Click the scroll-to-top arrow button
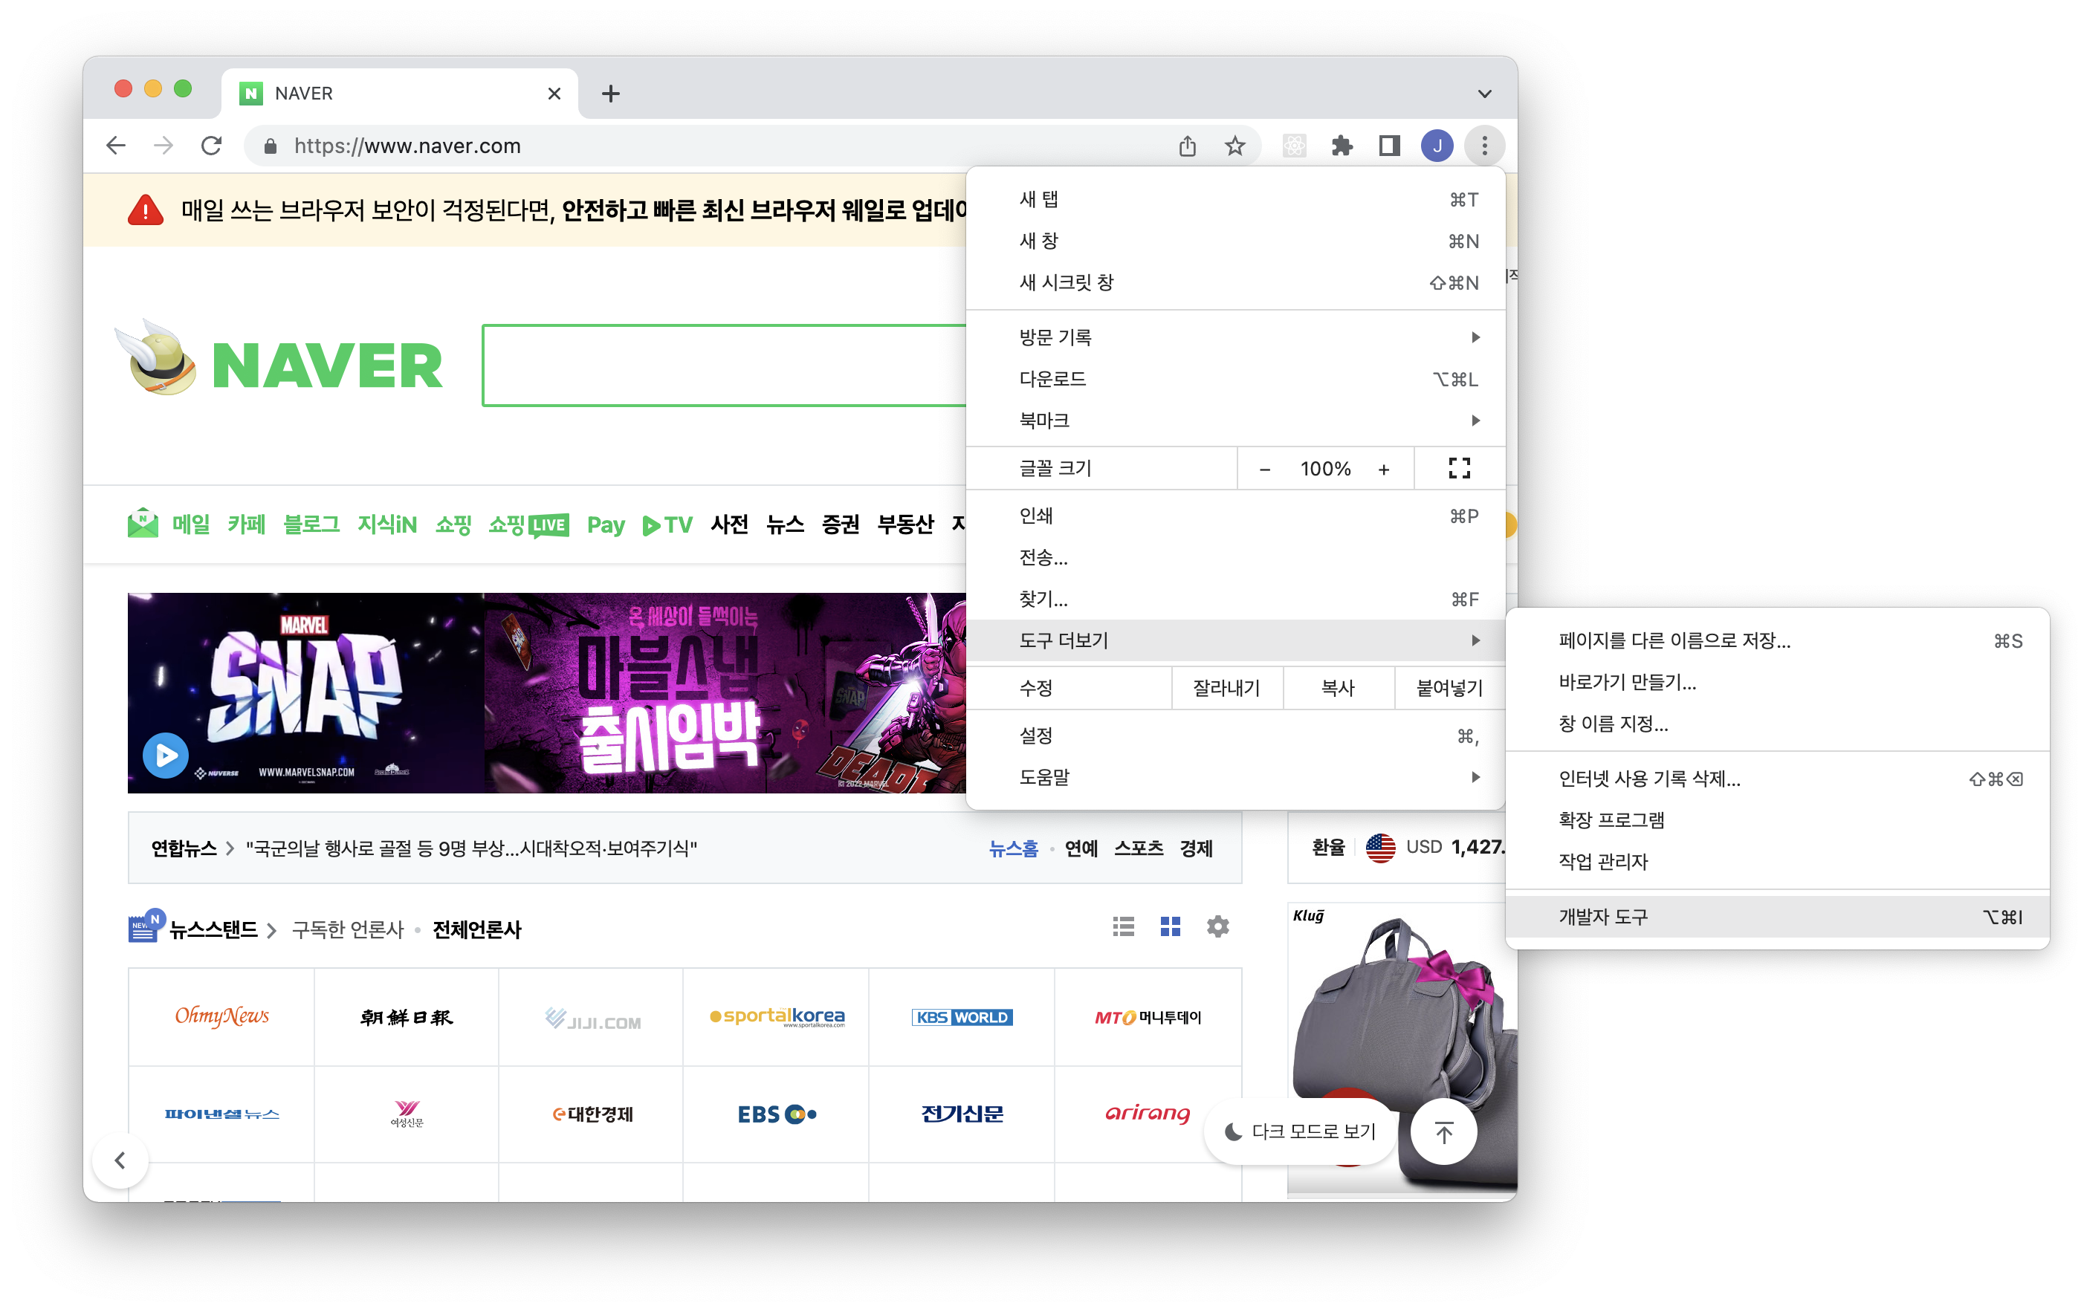This screenshot has height=1312, width=2084. [x=1443, y=1131]
